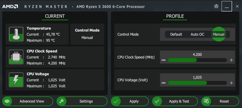
Task: Click the AMD logo
Action: pos(10,6)
